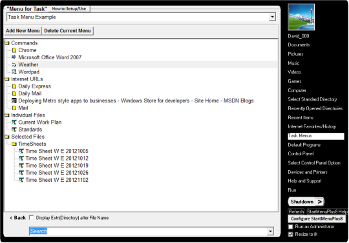Go back with the < Back link
The width and height of the screenshot is (349, 243).
[17, 218]
